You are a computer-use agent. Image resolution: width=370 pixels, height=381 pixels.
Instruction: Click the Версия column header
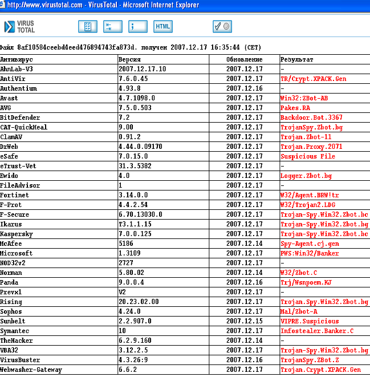pos(129,59)
